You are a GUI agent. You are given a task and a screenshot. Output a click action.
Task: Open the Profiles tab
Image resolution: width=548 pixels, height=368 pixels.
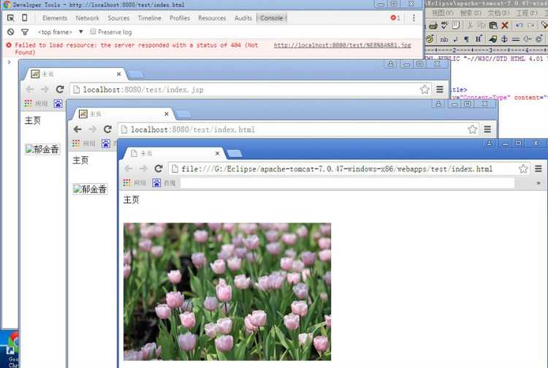click(180, 18)
